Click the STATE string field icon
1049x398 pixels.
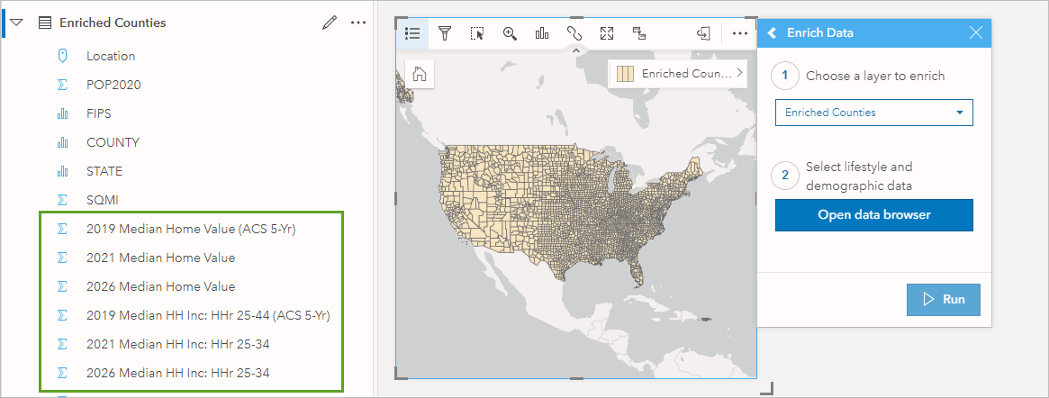point(62,171)
